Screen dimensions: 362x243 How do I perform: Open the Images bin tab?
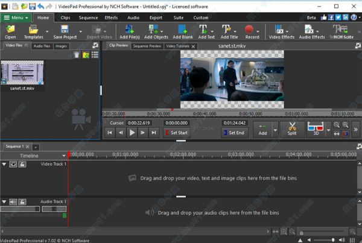(61, 46)
